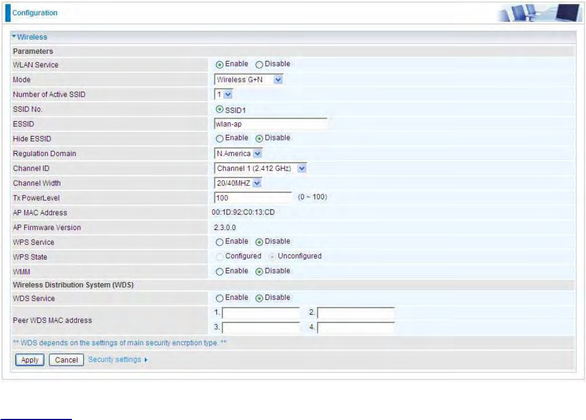
Task: Disable WPS Service radio button
Action: [259, 242]
